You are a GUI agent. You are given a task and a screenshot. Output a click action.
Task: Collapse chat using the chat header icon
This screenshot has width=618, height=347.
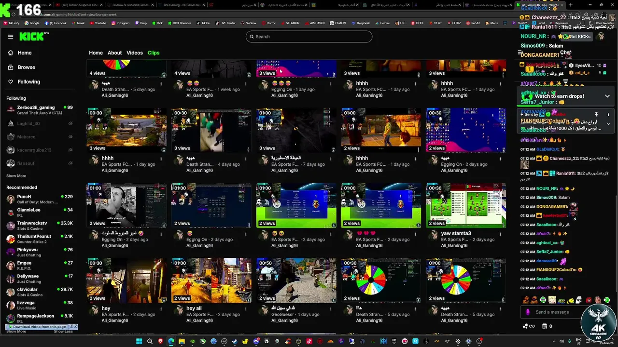(x=520, y=53)
